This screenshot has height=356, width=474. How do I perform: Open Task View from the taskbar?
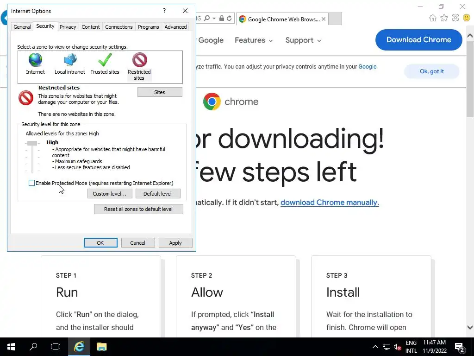pyautogui.click(x=56, y=347)
